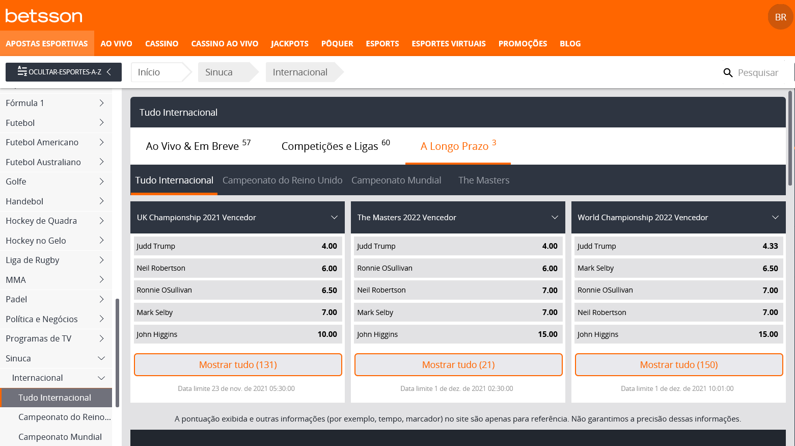This screenshot has width=795, height=446.
Task: Click the sports A-Z list icon
Action: coord(22,71)
